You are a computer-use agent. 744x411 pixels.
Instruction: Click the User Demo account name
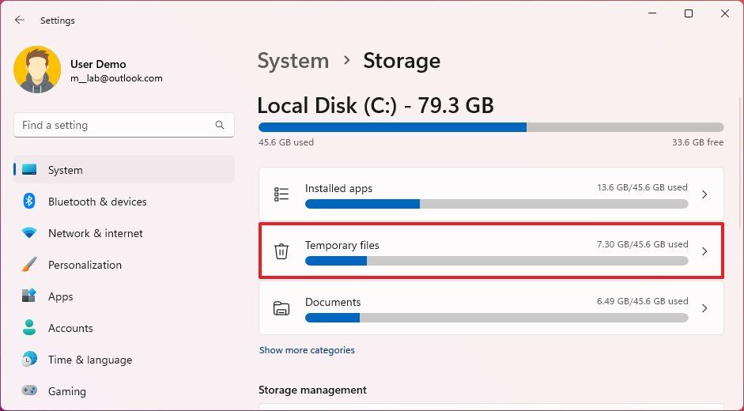pos(98,64)
